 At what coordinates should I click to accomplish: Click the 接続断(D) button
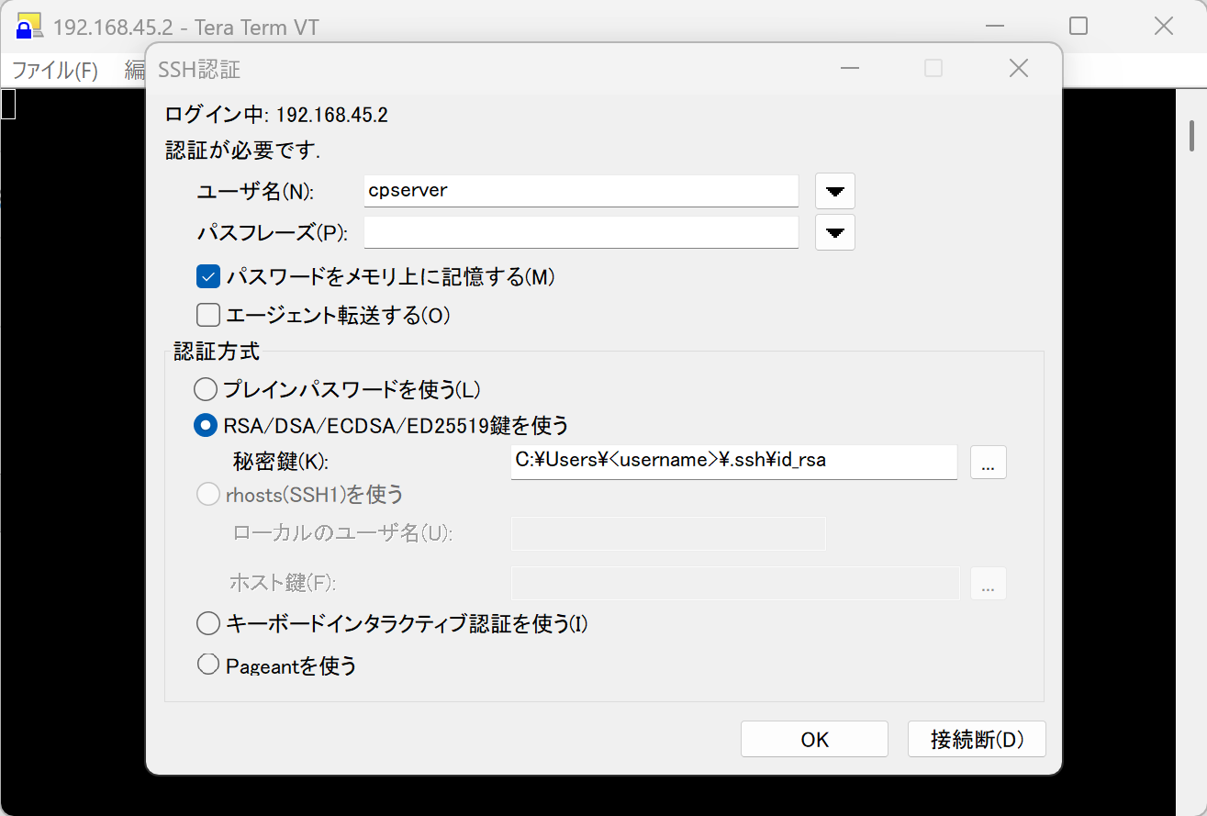[x=977, y=739]
